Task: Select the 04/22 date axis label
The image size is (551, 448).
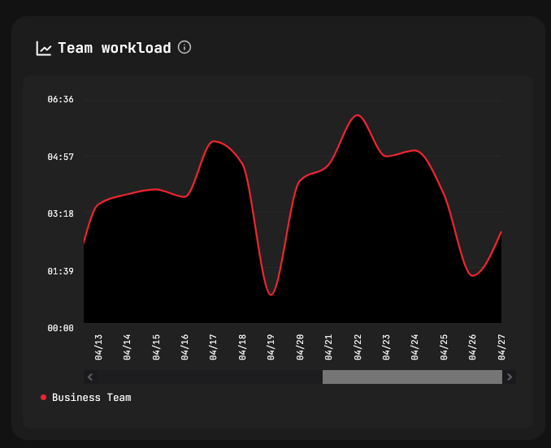Action: [358, 347]
